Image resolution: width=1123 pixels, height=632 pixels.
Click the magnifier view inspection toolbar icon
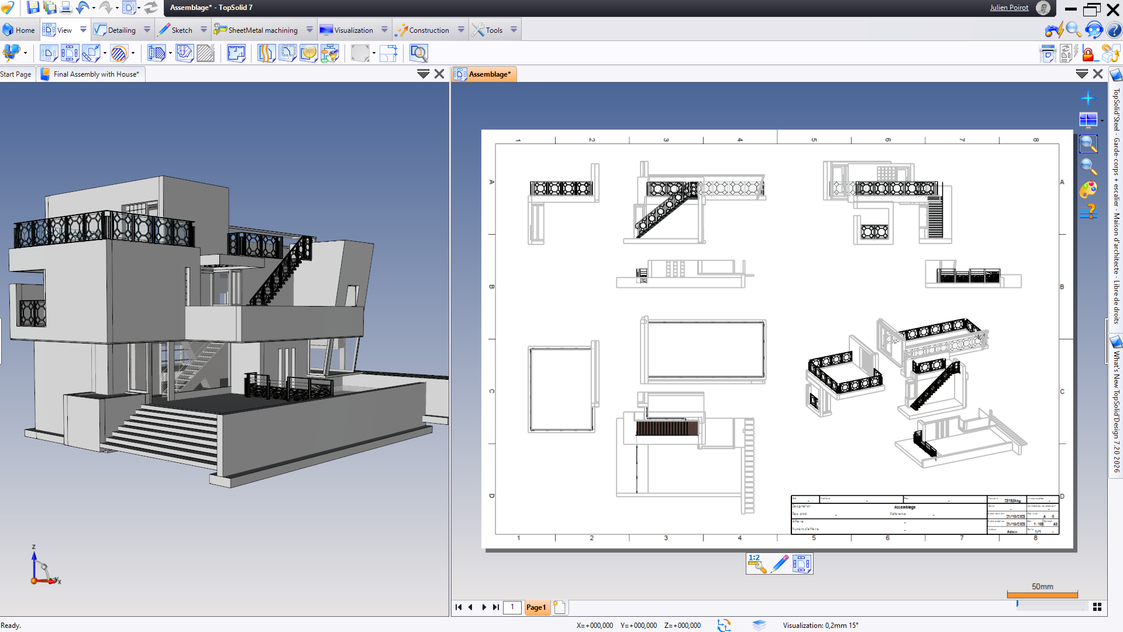pyautogui.click(x=419, y=54)
